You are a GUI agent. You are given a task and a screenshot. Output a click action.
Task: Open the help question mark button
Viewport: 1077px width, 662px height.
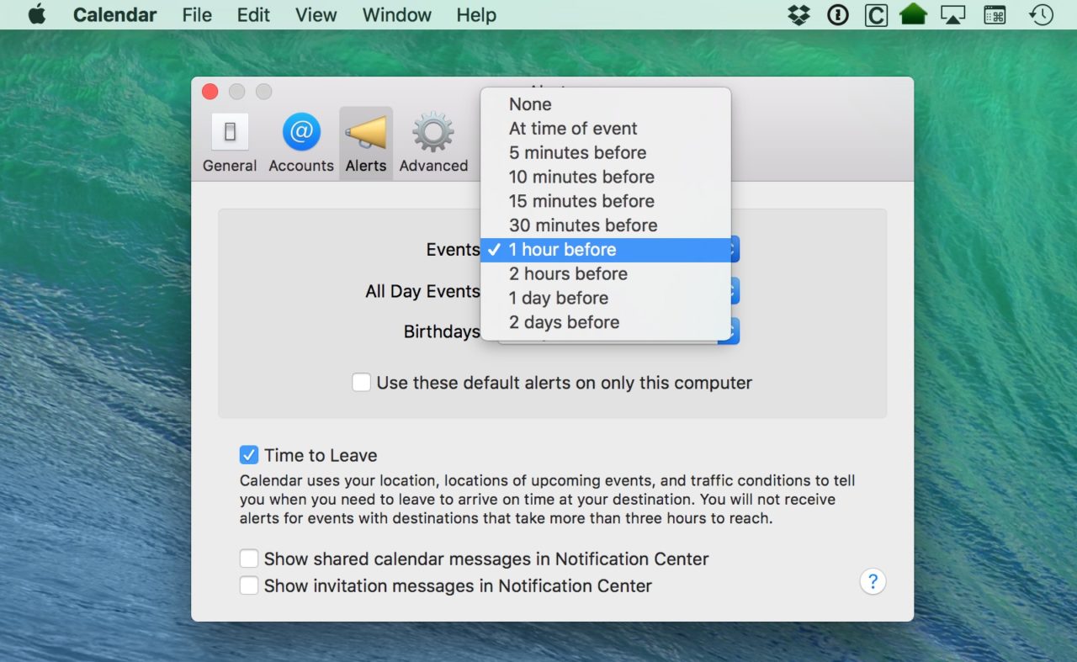click(873, 581)
